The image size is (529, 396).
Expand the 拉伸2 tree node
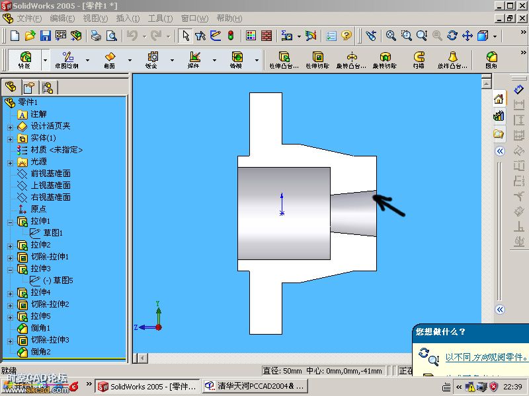(x=10, y=246)
